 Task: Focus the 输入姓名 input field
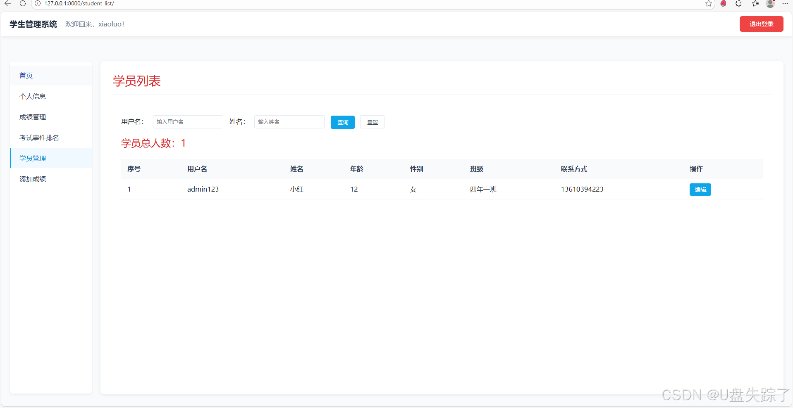click(x=289, y=122)
